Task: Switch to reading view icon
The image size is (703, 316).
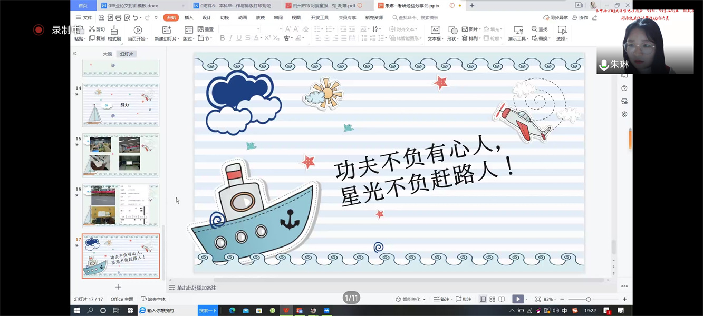Action: coord(502,299)
